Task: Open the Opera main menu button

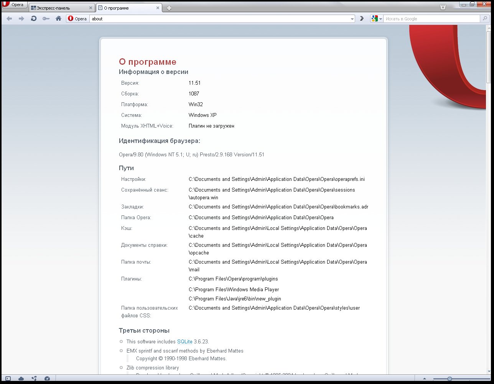Action: click(x=14, y=5)
